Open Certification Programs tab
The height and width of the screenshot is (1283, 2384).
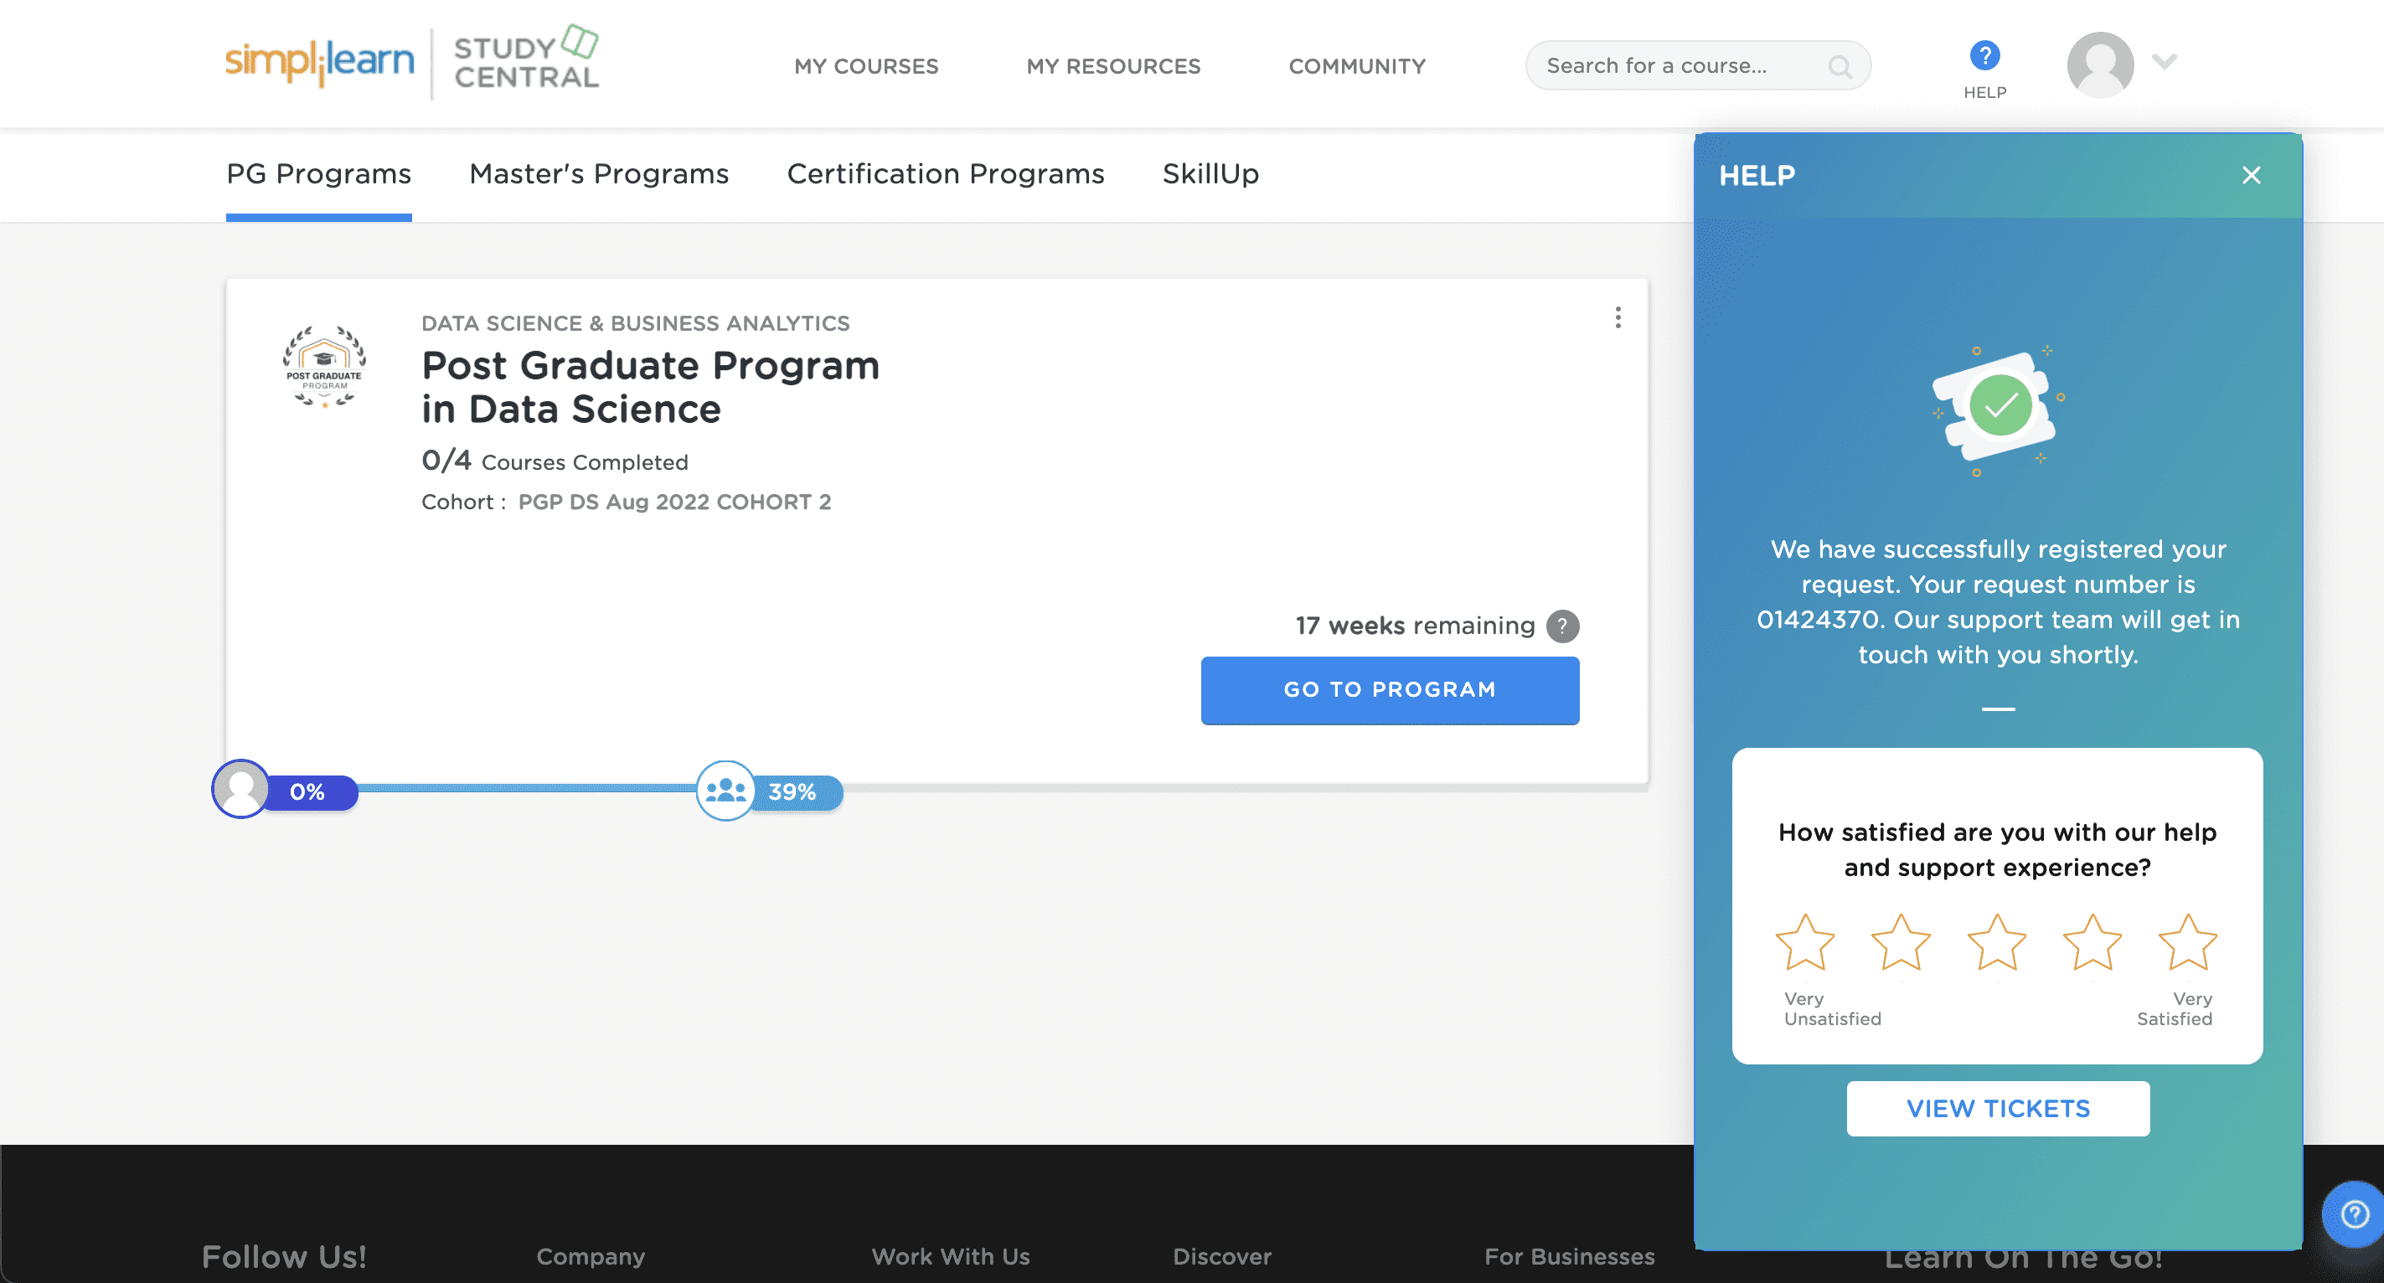945,174
